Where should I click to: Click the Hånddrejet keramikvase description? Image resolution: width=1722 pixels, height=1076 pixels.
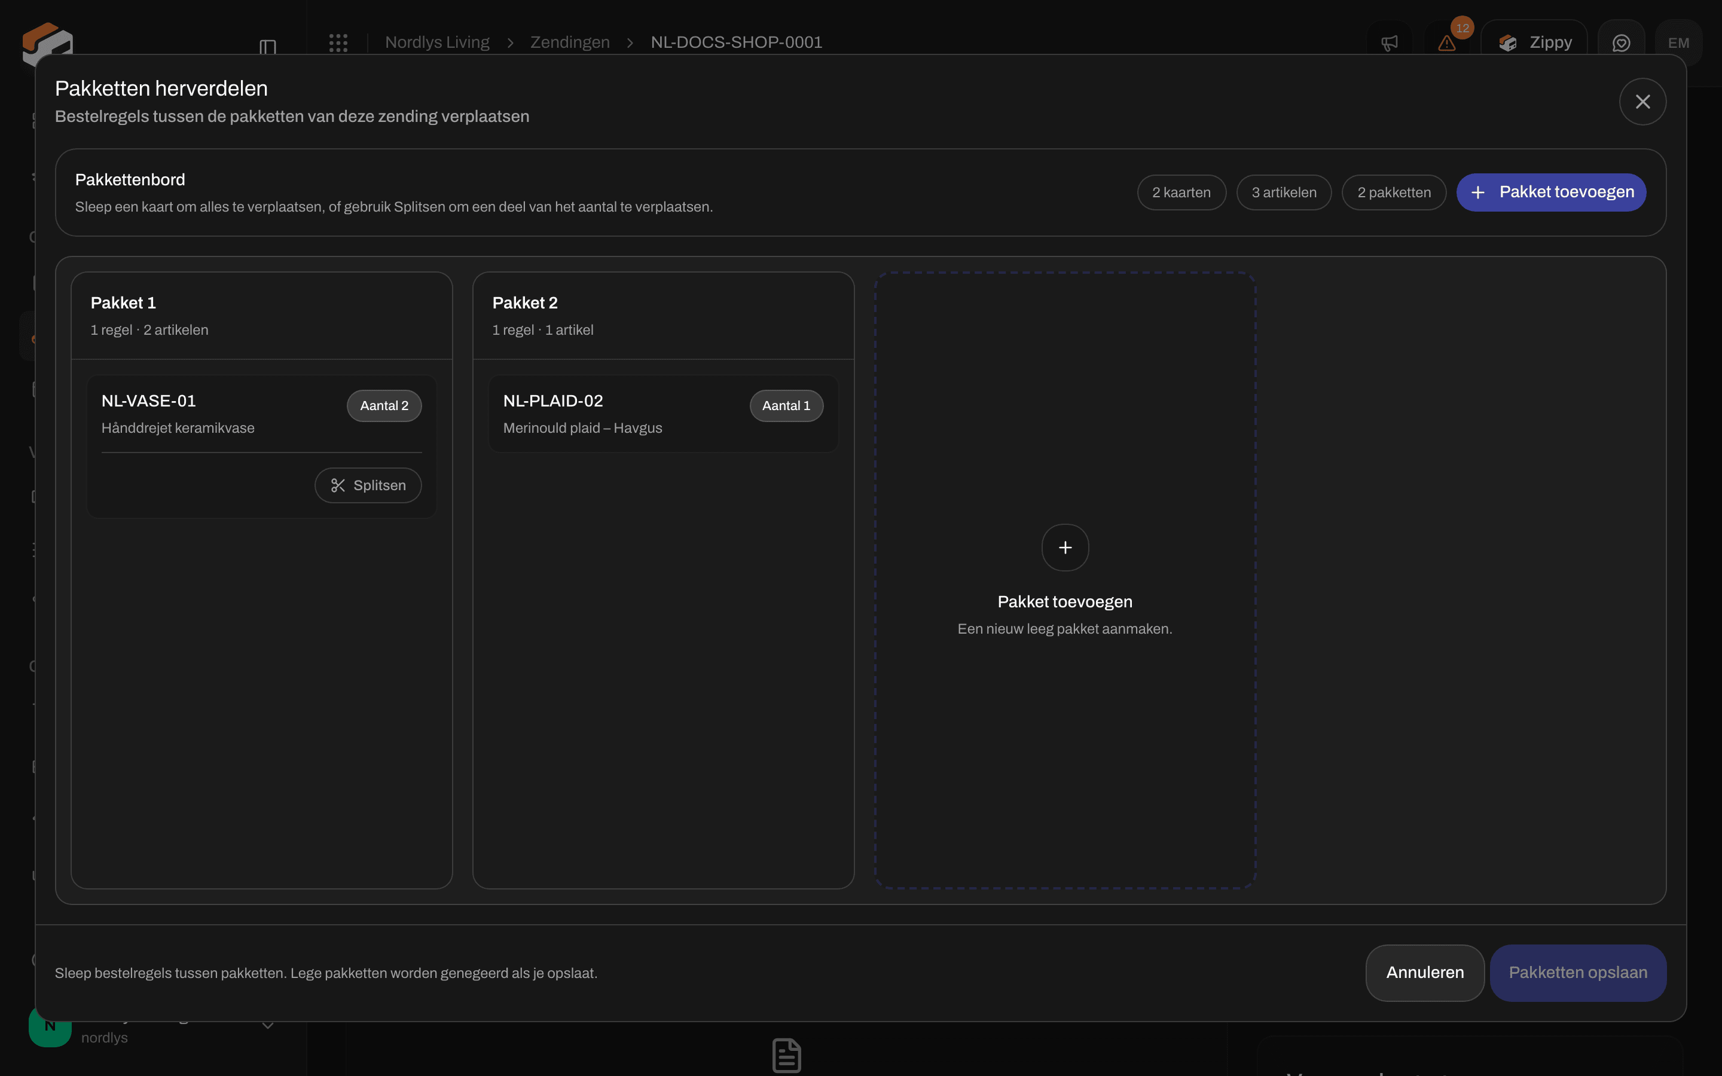[x=178, y=427]
